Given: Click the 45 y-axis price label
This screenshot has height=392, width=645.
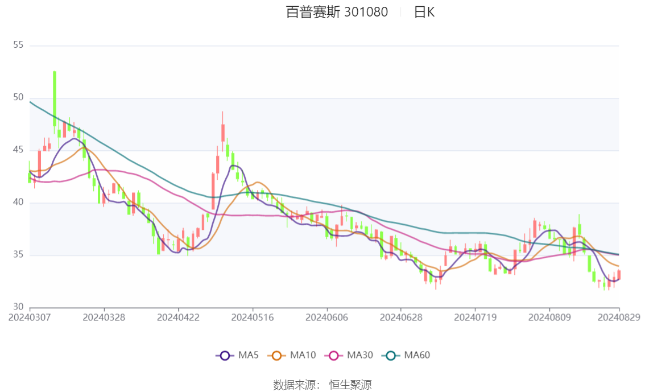Looking at the screenshot, I should (x=18, y=150).
